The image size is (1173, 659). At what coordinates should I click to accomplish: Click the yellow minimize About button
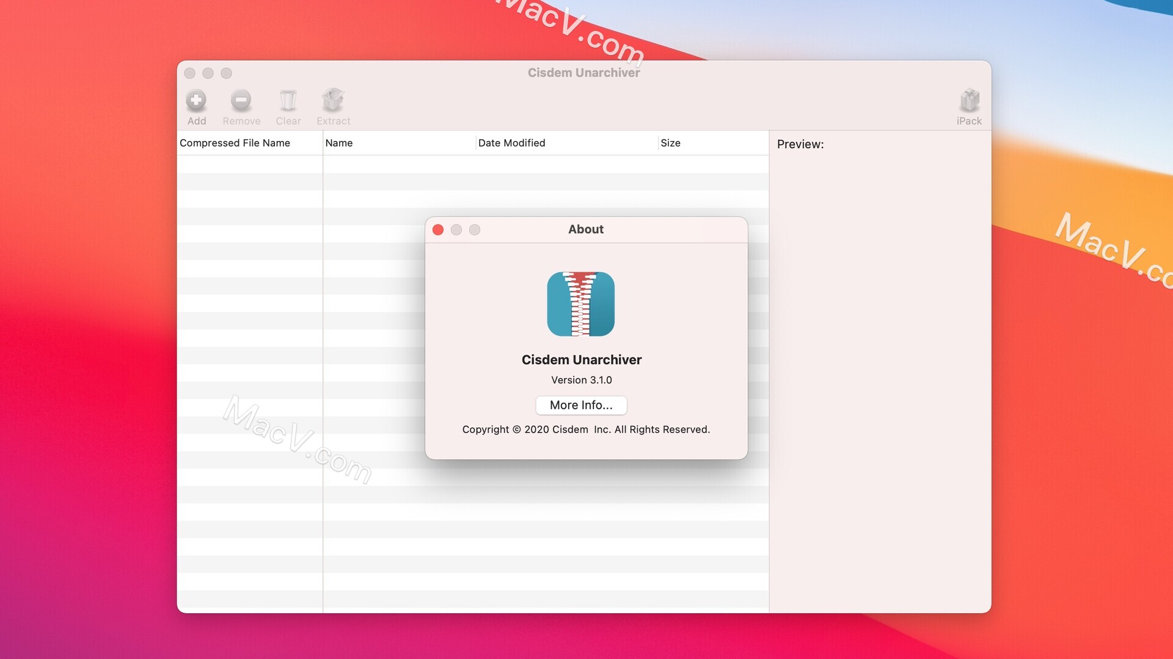coord(456,230)
